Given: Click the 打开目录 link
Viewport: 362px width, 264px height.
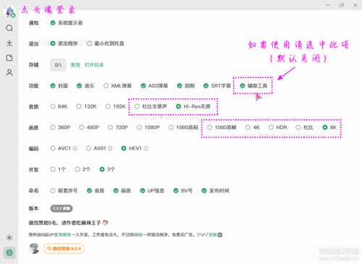Looking at the screenshot, I should click(94, 65).
